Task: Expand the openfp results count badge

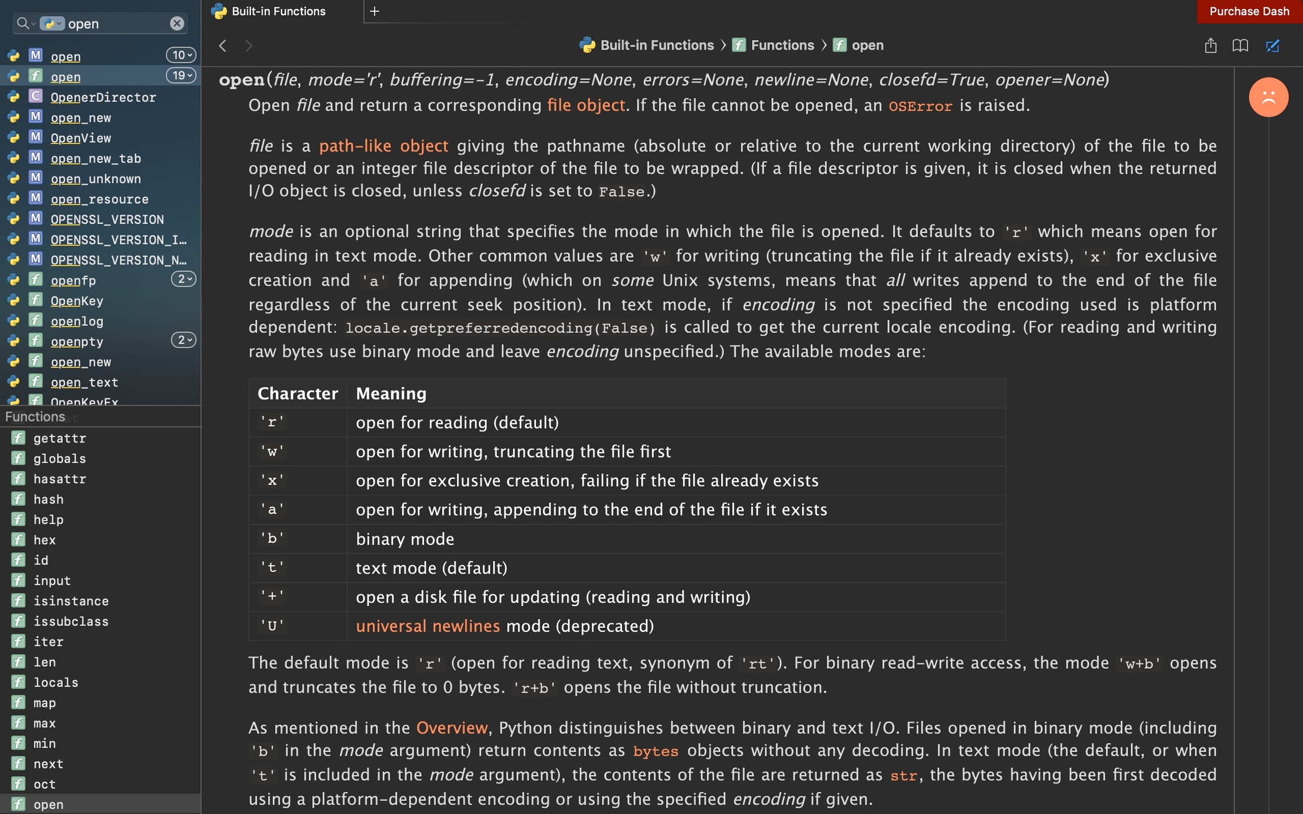Action: pos(183,279)
